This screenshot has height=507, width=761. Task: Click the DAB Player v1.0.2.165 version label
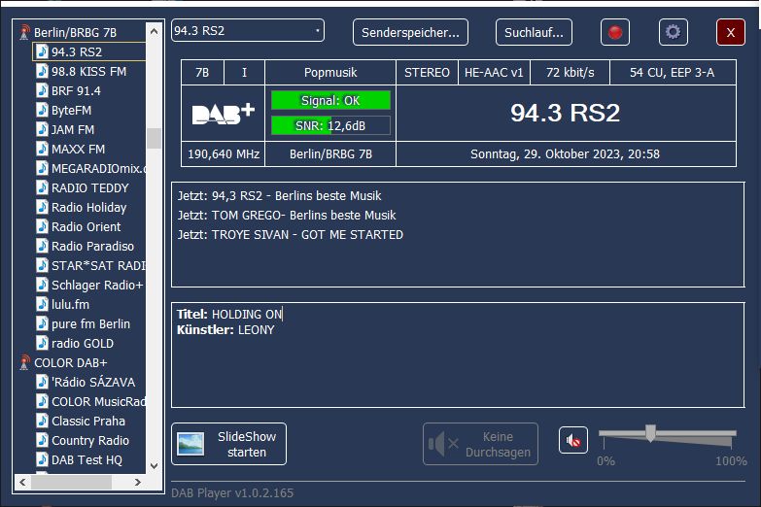pyautogui.click(x=232, y=492)
